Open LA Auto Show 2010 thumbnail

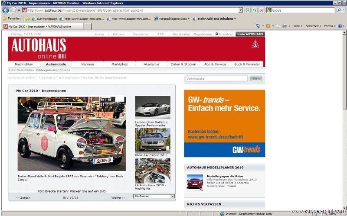[x=153, y=171]
